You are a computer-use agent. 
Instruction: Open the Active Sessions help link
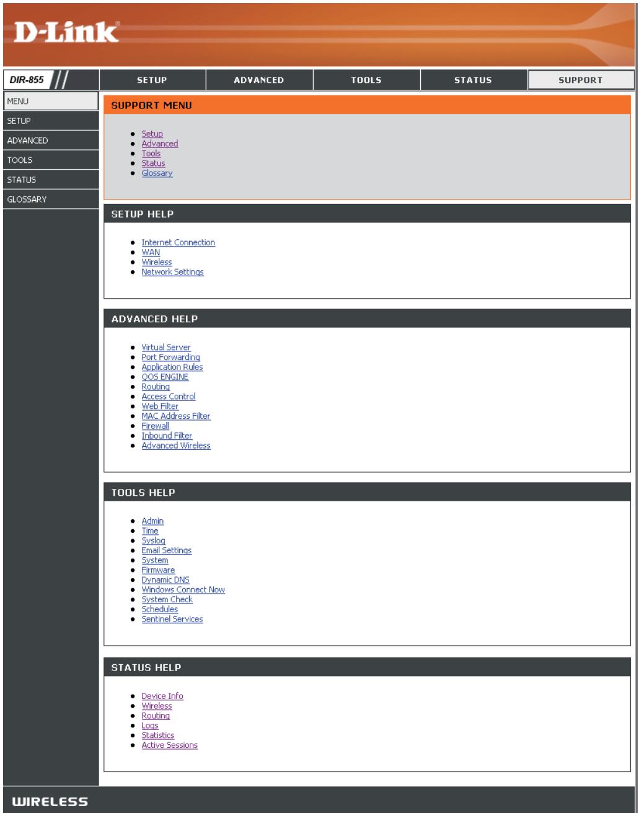pyautogui.click(x=169, y=745)
